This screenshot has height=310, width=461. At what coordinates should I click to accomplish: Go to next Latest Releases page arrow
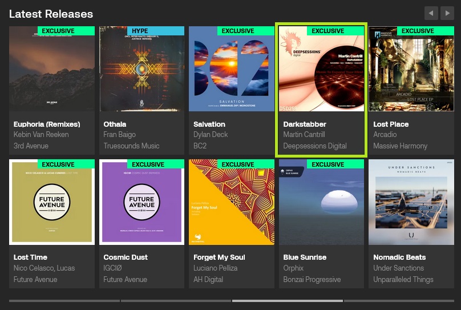[447, 13]
